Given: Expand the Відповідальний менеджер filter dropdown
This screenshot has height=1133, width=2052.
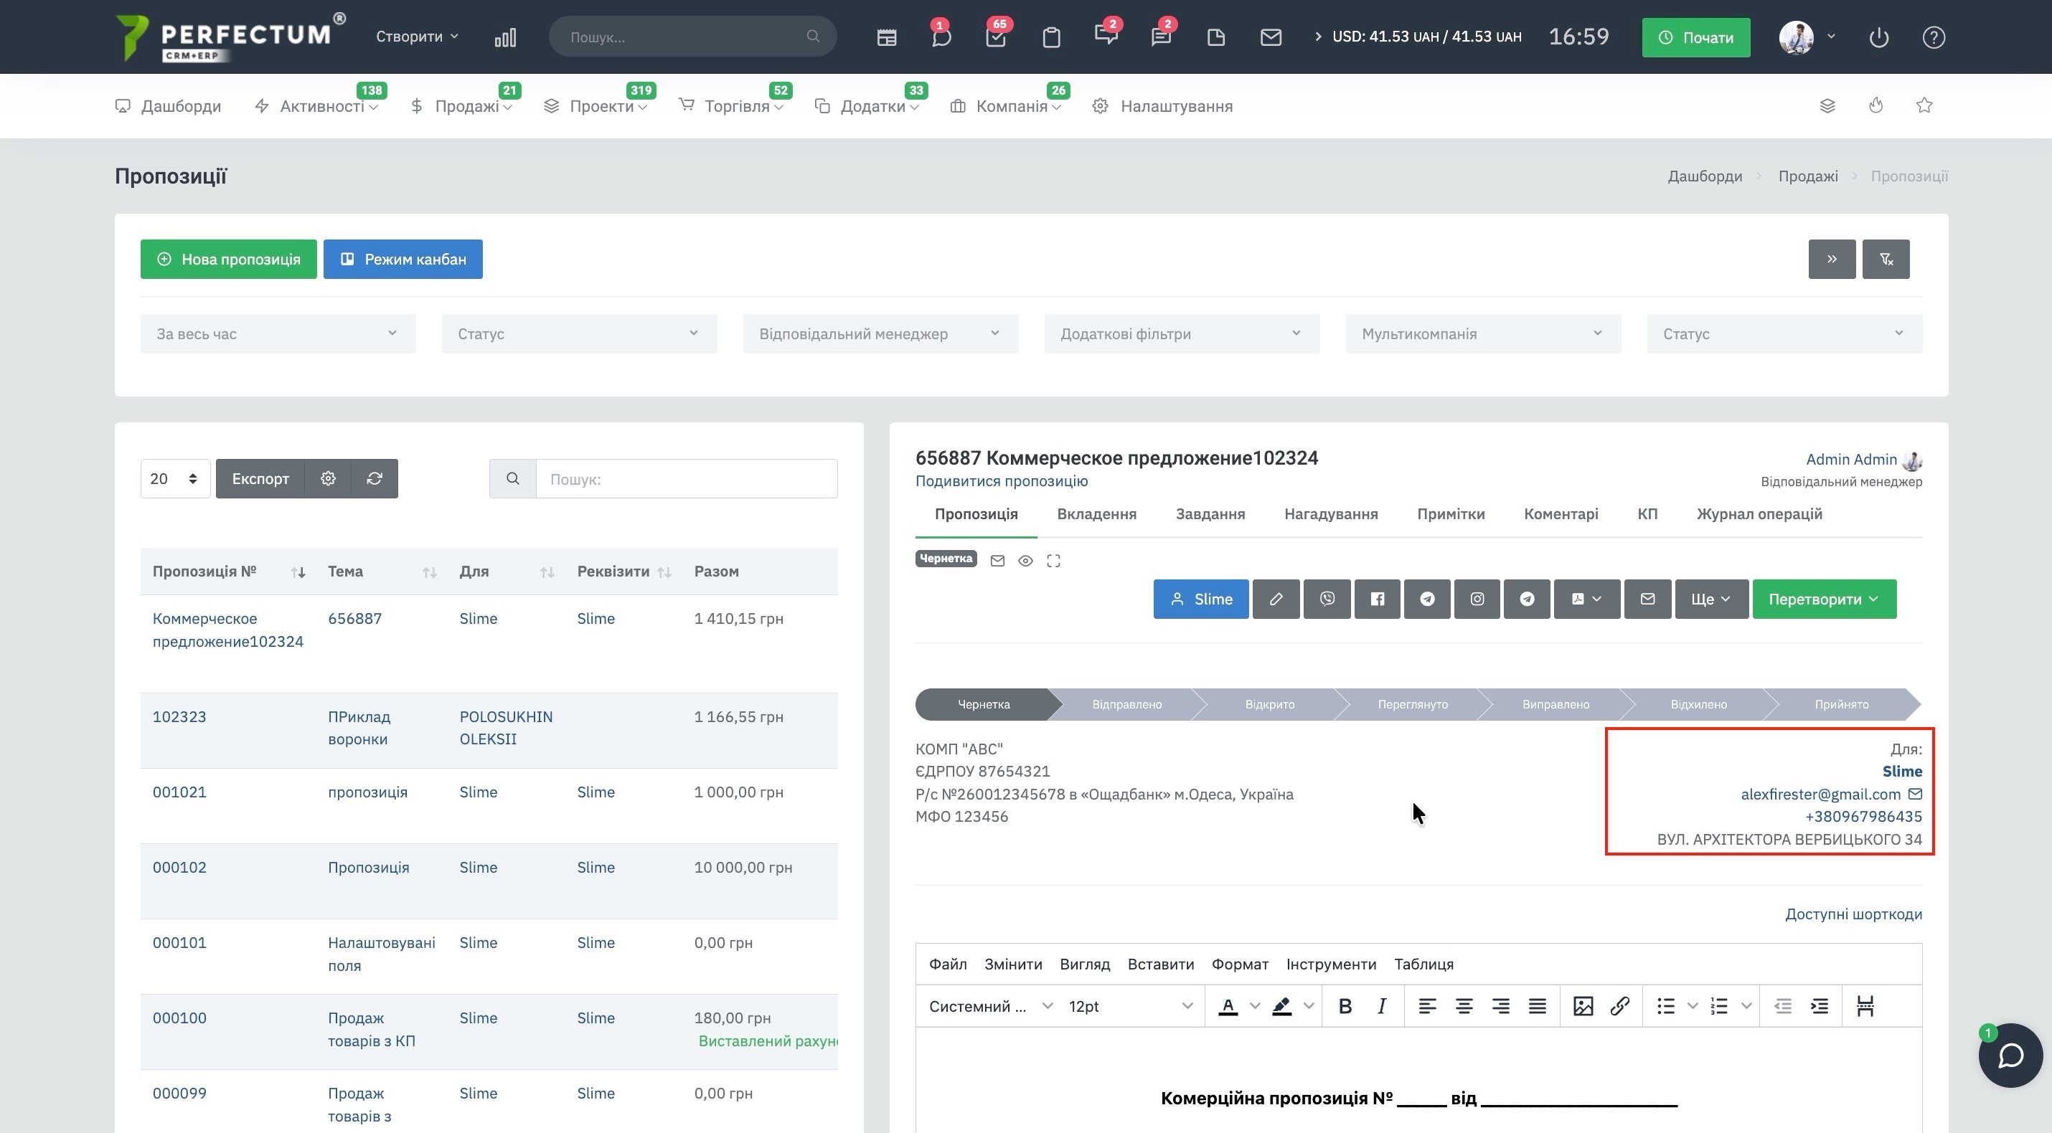Looking at the screenshot, I should [880, 333].
